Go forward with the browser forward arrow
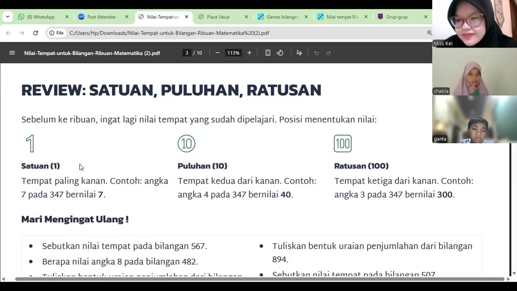Viewport: 517px width, 291px height. coord(22,33)
